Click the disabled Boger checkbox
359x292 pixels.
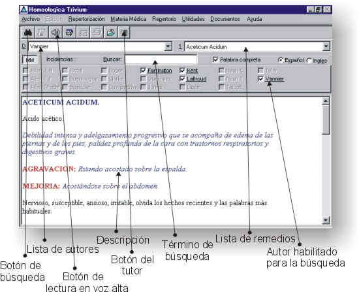[x=104, y=71]
